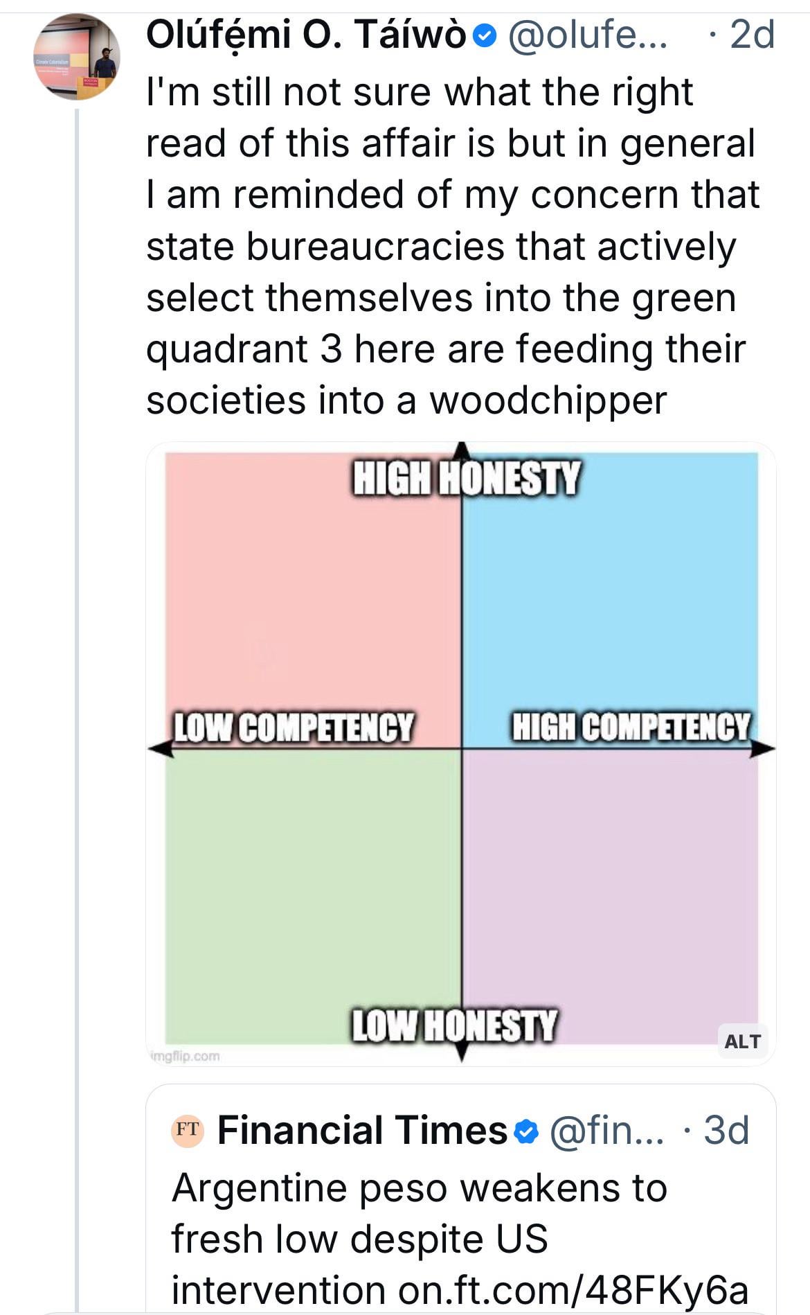Tap the Financial Times FT logo avatar
The width and height of the screenshot is (810, 1315).
(187, 1131)
